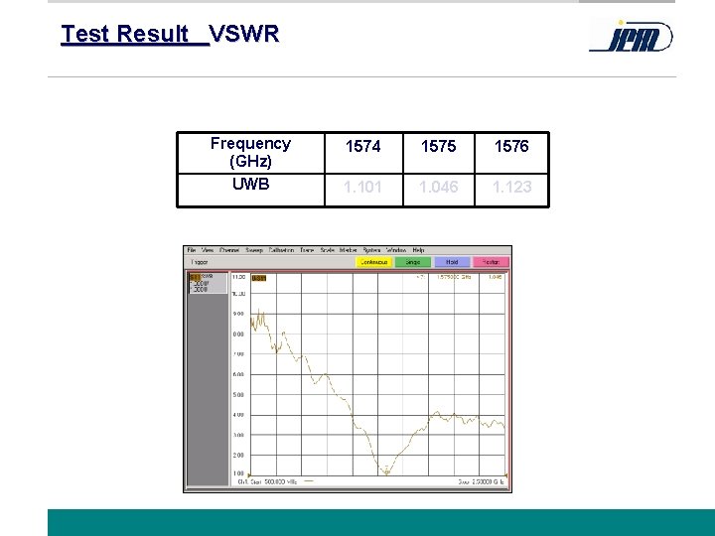Open the Scale menu
This screenshot has height=536, width=715.
[x=328, y=250]
